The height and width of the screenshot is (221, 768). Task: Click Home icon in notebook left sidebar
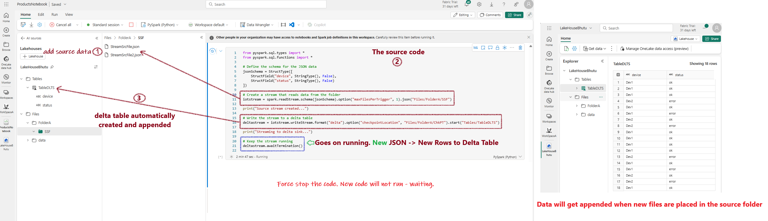[6, 17]
